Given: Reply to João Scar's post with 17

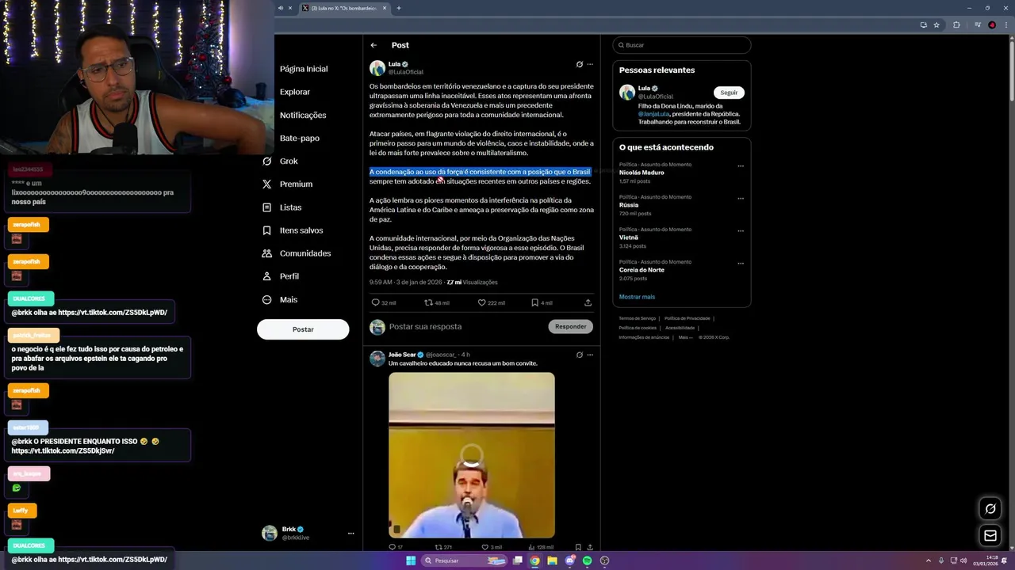Looking at the screenshot, I should tap(396, 547).
